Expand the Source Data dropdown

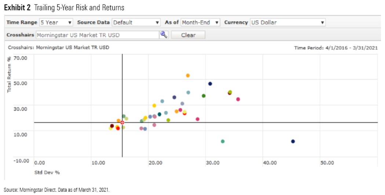point(136,22)
